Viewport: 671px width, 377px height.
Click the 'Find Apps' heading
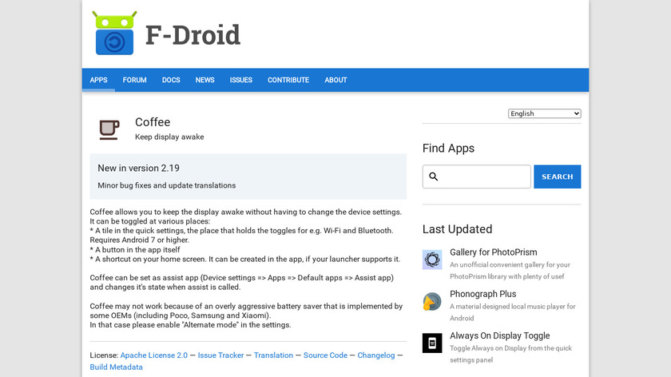(448, 148)
